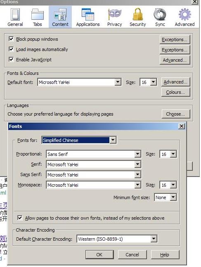Viewport: 201px width, 267px height.
Task: Click the Colours button
Action: click(x=175, y=92)
